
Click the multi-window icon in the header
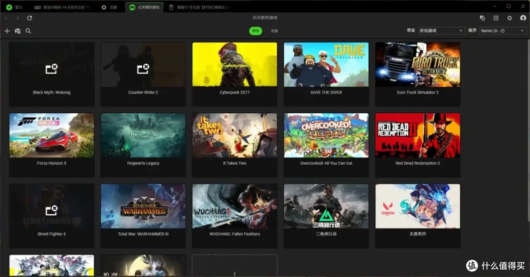click(x=482, y=18)
